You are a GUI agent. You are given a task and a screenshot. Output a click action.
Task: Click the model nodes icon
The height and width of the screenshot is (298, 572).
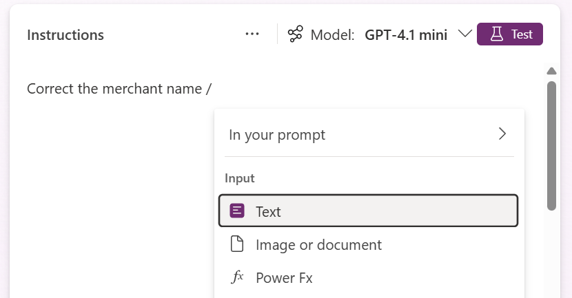(295, 34)
